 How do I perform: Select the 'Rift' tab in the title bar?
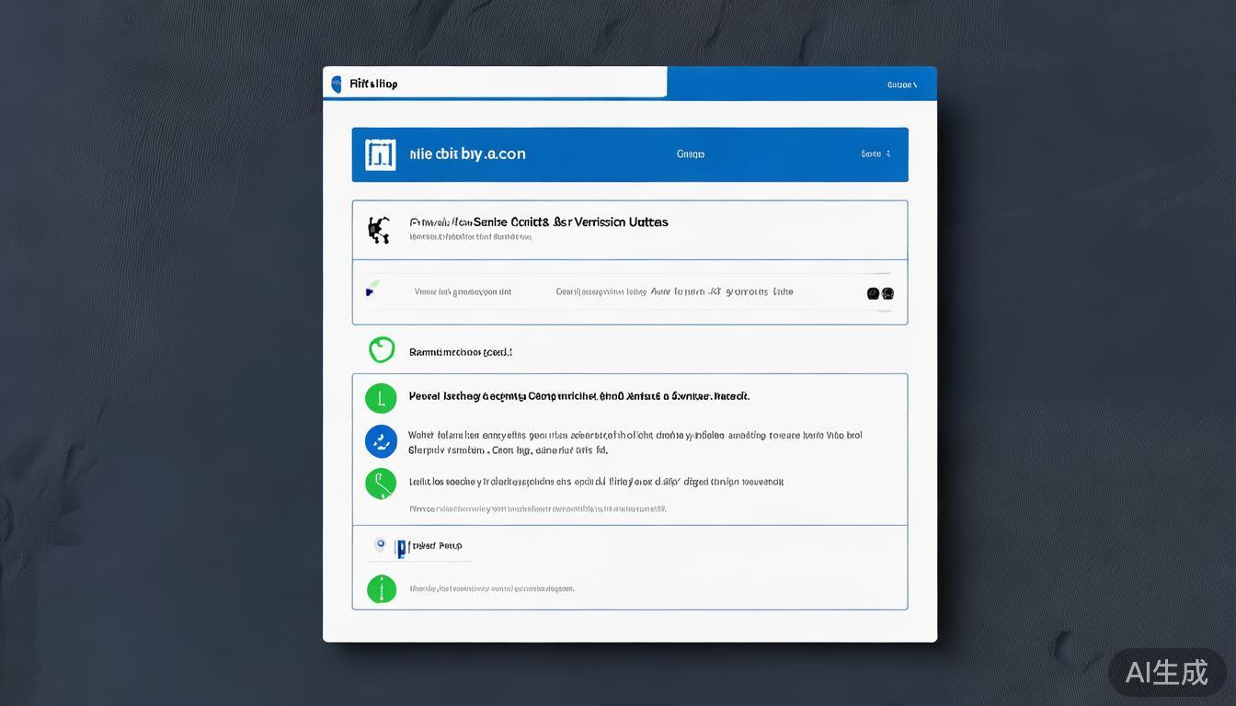pos(373,84)
